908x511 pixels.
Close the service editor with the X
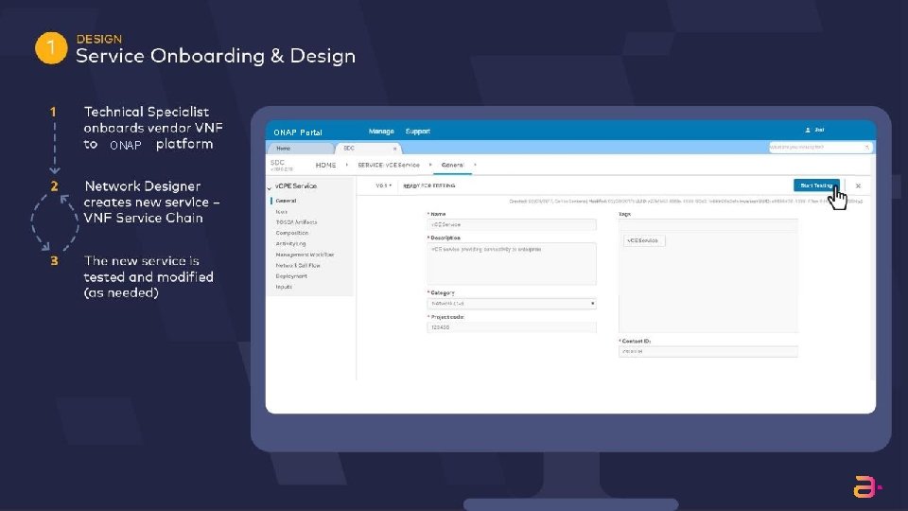pos(858,186)
